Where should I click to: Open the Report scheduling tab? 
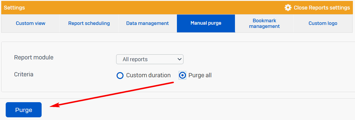(x=89, y=23)
